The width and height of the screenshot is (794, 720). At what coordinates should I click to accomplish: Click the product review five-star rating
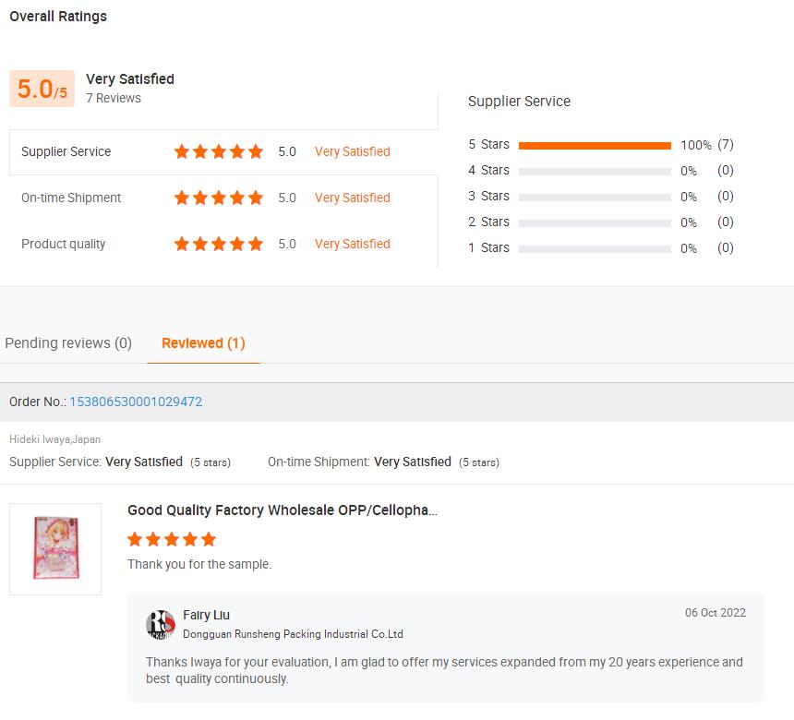(172, 539)
